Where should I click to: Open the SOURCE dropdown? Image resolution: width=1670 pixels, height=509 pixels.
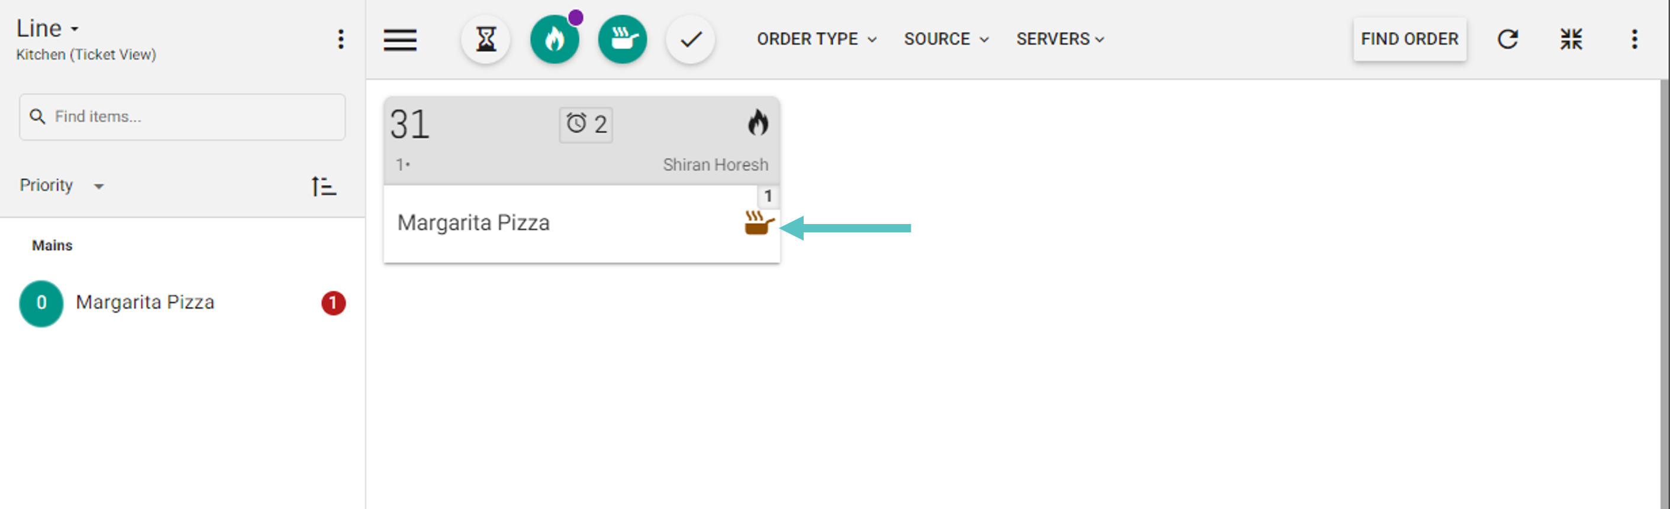(946, 40)
